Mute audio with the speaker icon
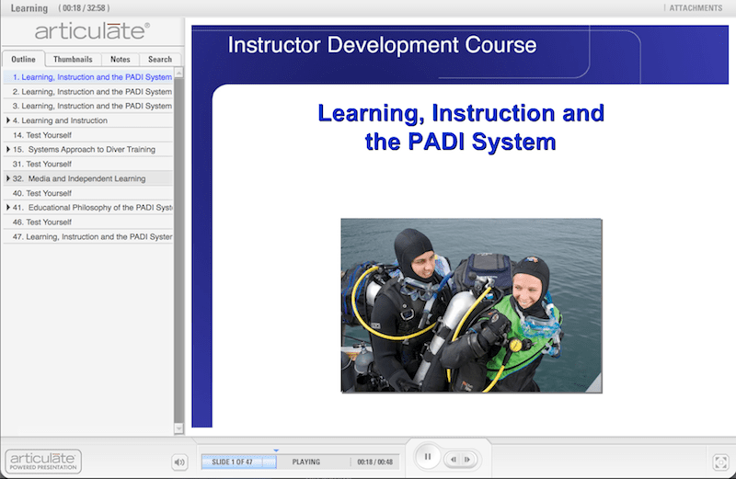This screenshot has width=736, height=479. click(179, 462)
